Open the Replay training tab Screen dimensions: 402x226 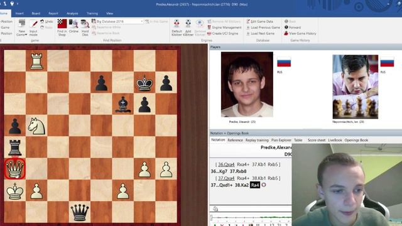[x=257, y=140]
